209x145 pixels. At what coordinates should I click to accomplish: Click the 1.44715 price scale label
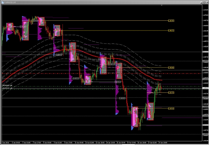205,57
